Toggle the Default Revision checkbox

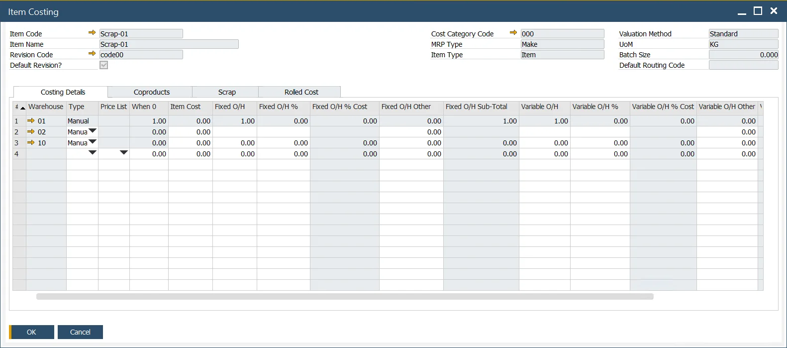point(103,65)
